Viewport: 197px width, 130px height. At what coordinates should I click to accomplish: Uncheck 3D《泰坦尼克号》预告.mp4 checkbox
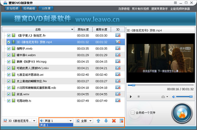9,42
